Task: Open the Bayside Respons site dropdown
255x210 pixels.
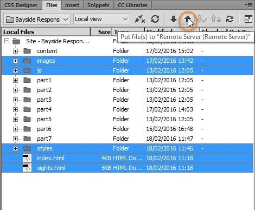Action: point(37,19)
